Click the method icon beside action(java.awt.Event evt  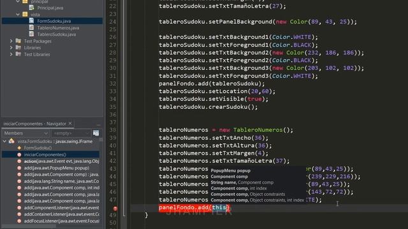pyautogui.click(x=19, y=161)
